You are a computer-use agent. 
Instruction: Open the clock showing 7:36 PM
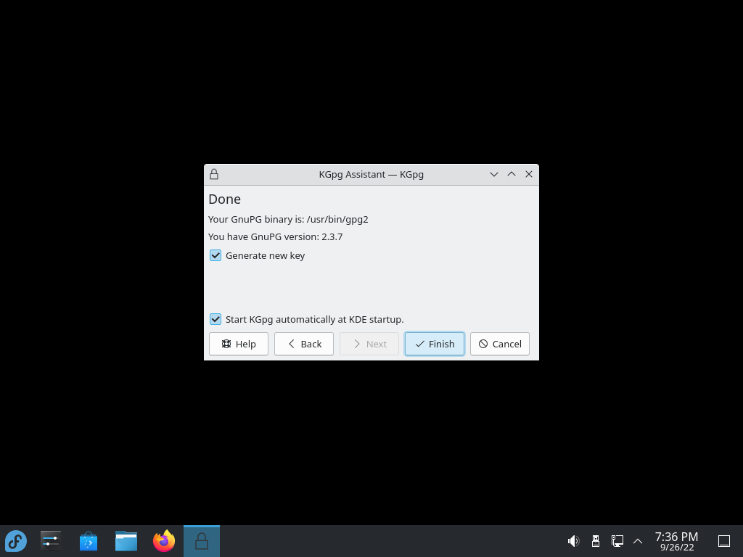point(677,541)
